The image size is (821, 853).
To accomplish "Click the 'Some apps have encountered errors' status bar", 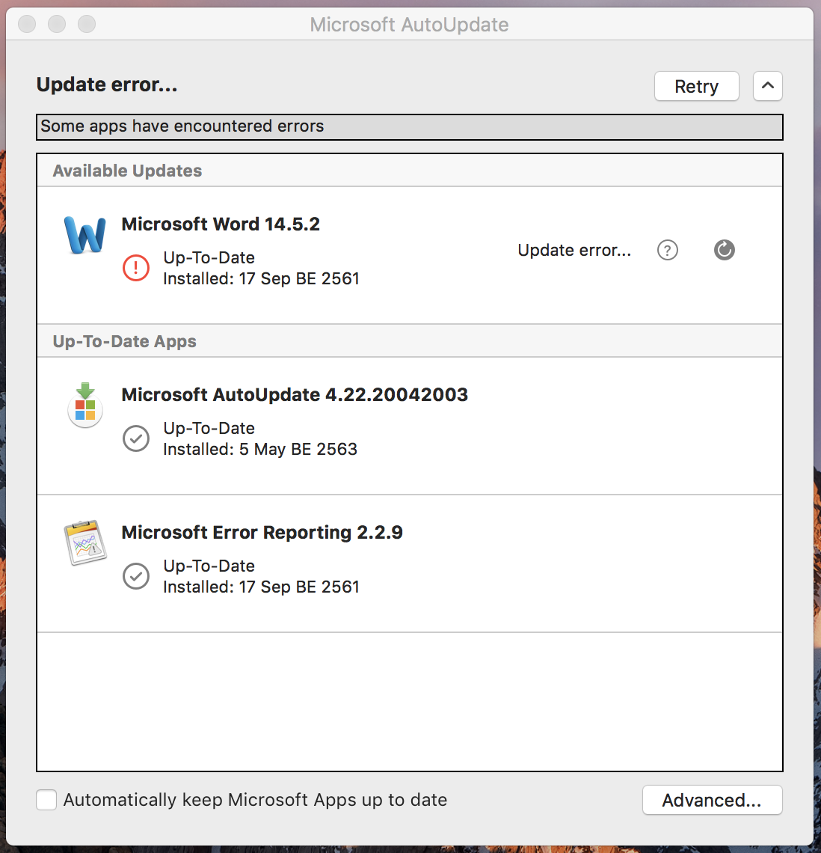I will point(410,126).
